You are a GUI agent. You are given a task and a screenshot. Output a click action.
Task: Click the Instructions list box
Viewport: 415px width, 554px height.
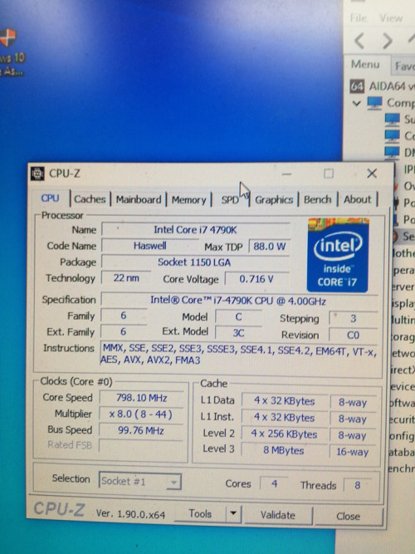[x=239, y=355]
